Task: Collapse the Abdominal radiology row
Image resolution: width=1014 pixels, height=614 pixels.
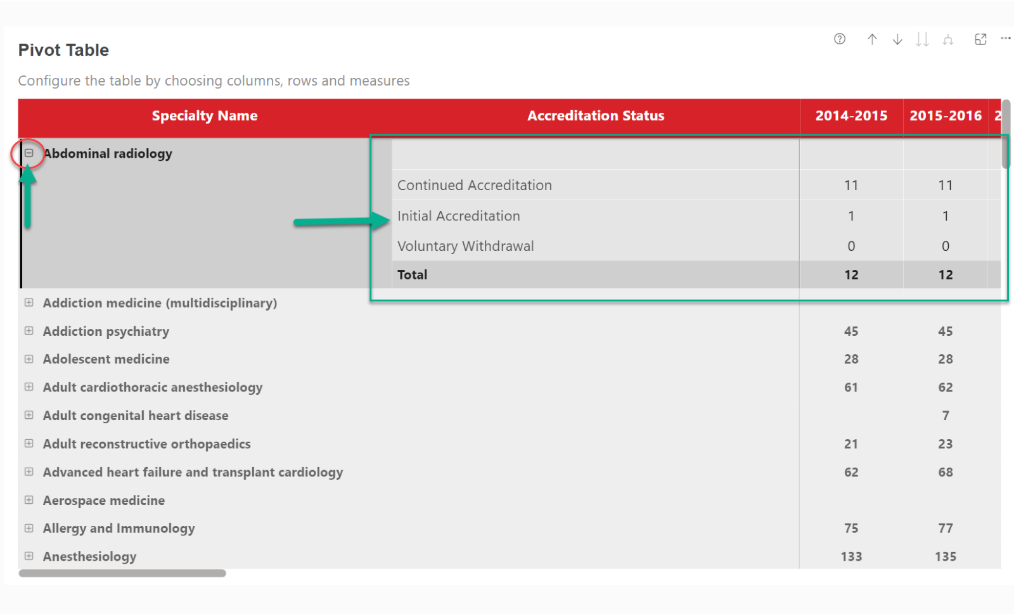Action: click(x=29, y=153)
